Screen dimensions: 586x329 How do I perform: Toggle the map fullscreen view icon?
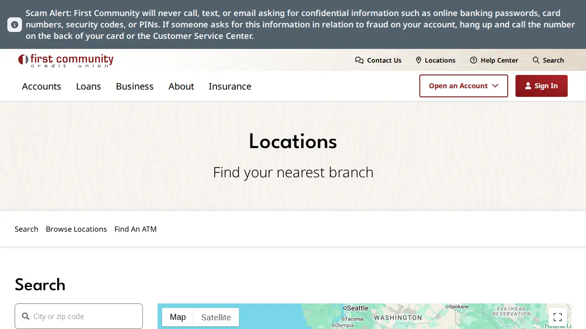[558, 317]
